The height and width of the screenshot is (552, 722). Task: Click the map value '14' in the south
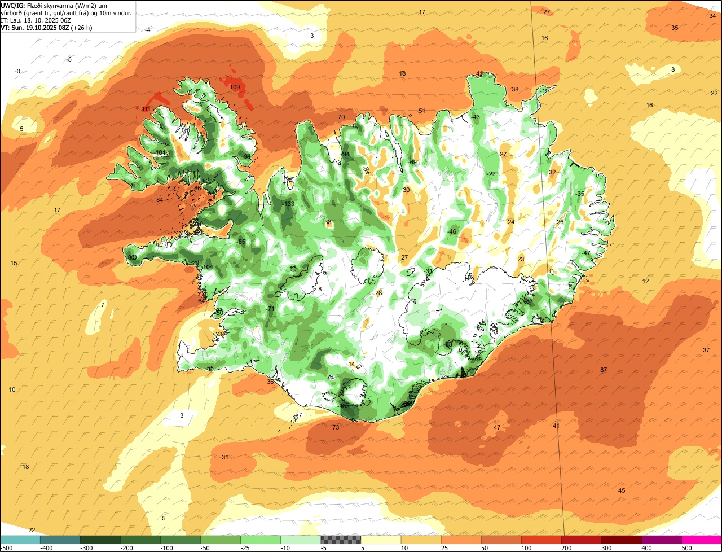pos(352,365)
